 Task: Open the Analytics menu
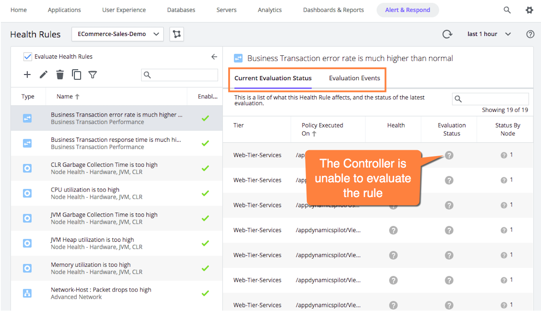(x=270, y=10)
